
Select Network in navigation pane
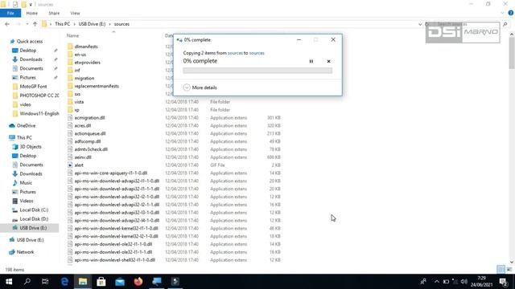click(25, 252)
